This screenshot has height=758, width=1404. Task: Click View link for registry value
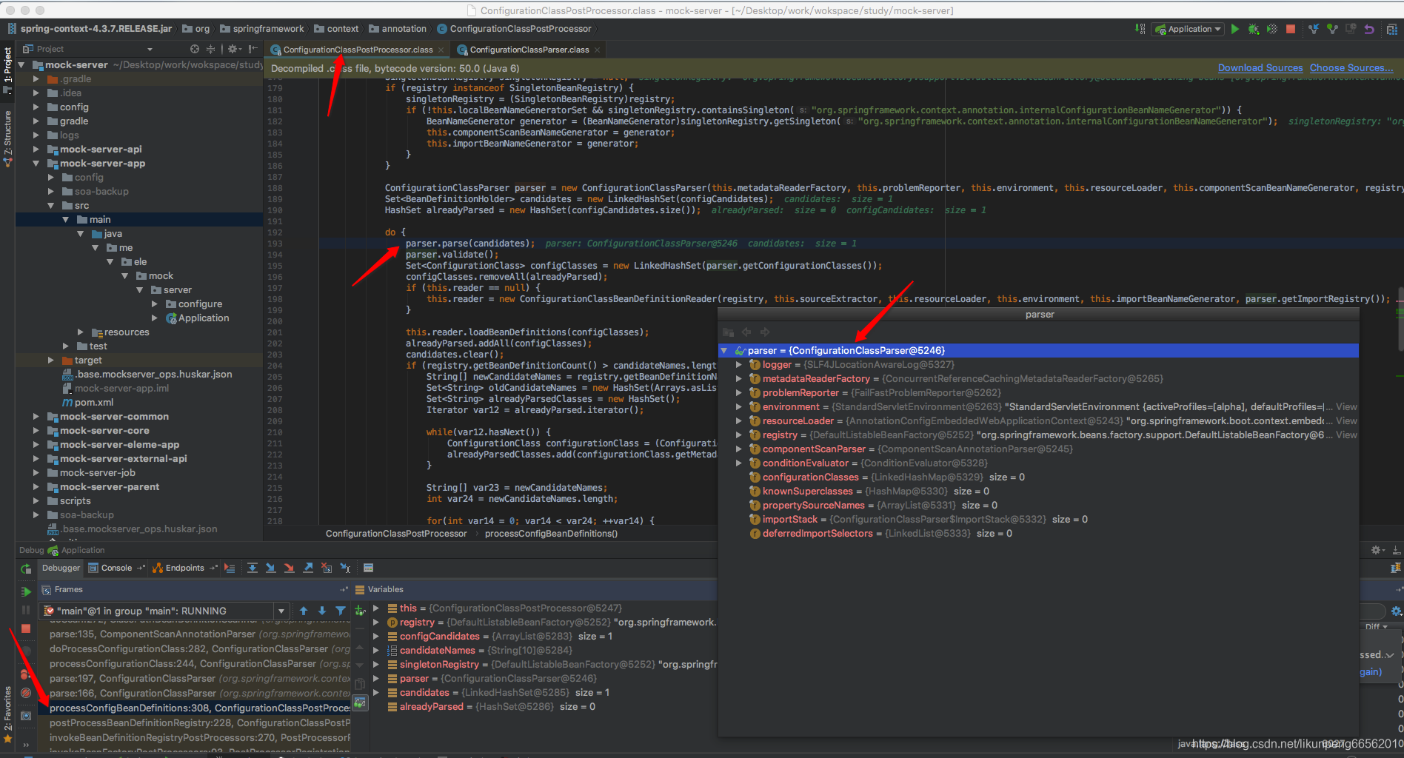(1346, 435)
